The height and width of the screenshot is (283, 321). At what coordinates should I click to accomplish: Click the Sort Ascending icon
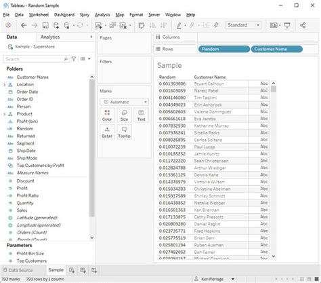tap(152, 25)
